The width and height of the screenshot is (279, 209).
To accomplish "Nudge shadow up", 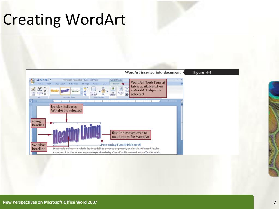I will click(x=103, y=88).
